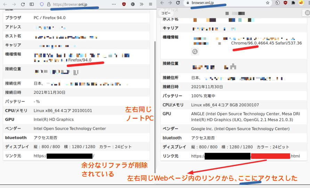Open the round menu icon beside コピー
Viewport: 310px width, 188px height.
click(307, 13)
